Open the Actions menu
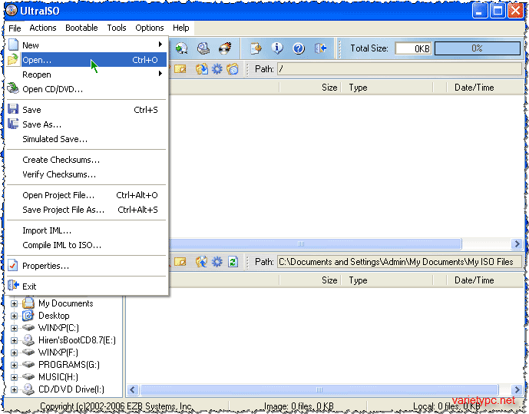Screen dimensions: 529x414 click(43, 28)
